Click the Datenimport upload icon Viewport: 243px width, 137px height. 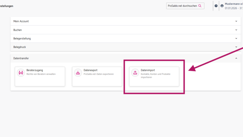pos(135,72)
